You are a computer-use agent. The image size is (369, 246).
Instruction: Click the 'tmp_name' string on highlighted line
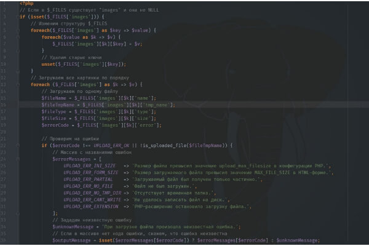(161, 105)
